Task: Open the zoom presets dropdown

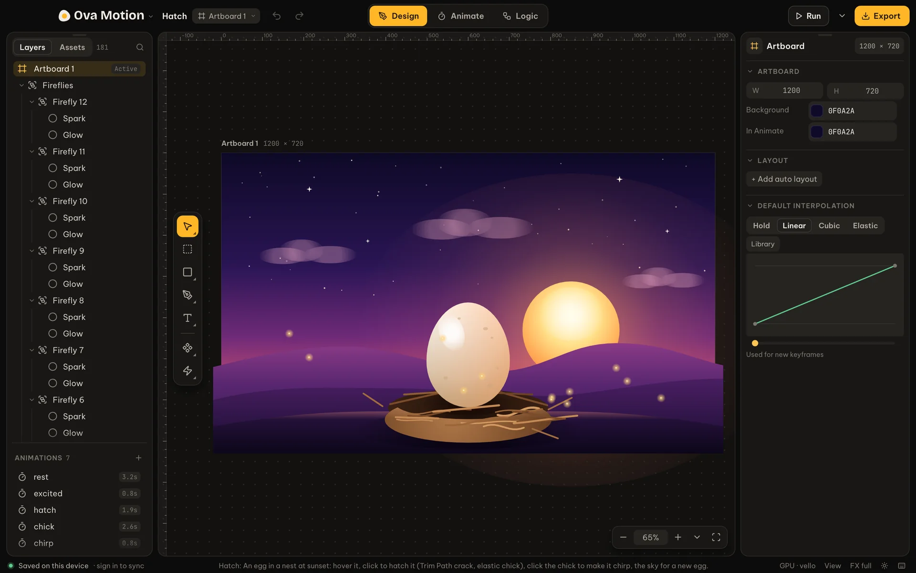Action: [697, 537]
